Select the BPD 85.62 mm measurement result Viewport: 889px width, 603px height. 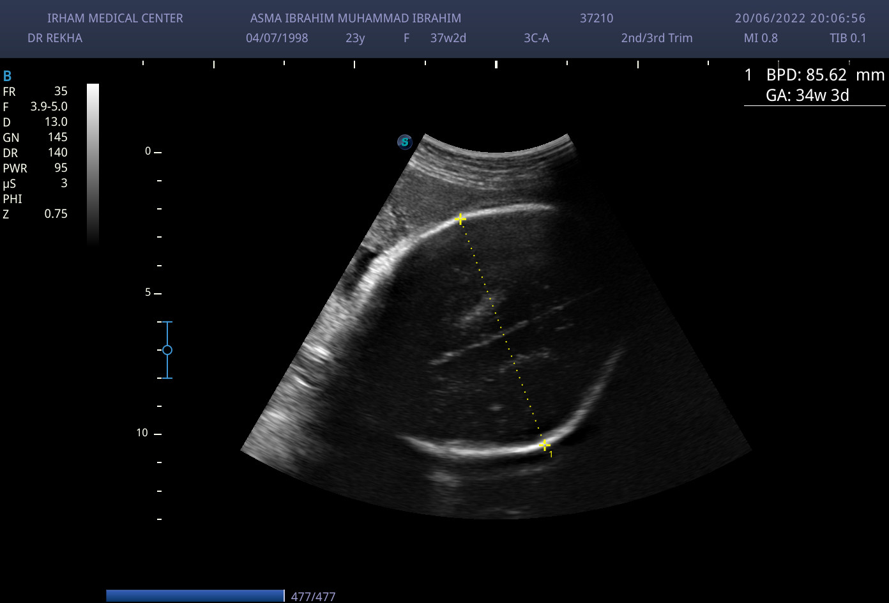point(824,75)
